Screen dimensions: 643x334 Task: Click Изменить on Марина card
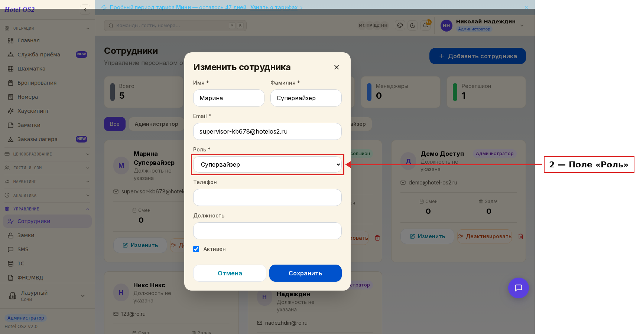pyautogui.click(x=140, y=245)
